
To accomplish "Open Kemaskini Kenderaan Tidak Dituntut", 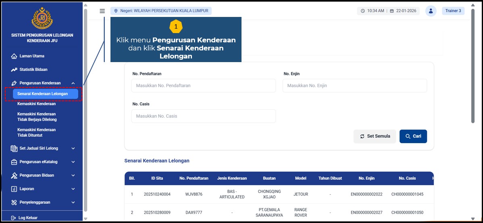I will (36, 133).
